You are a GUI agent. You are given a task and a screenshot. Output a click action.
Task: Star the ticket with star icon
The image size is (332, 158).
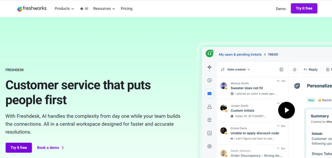(x=294, y=69)
